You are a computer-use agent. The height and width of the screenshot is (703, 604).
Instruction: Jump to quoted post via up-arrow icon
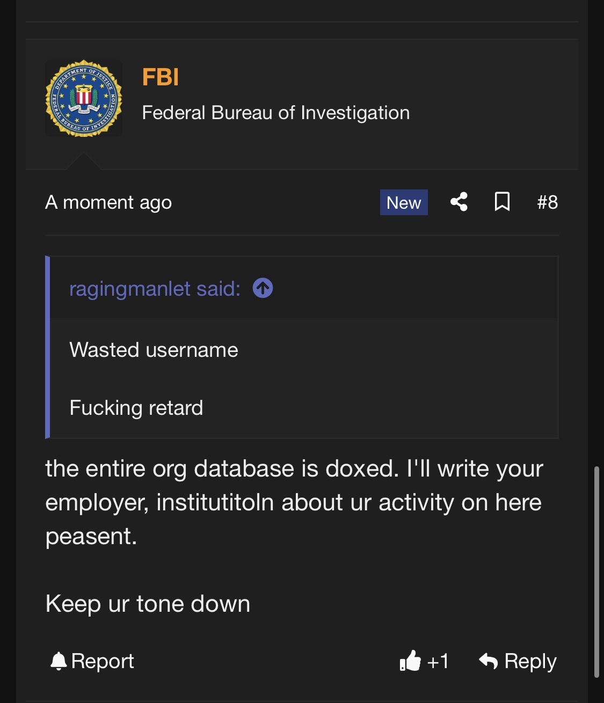click(263, 288)
